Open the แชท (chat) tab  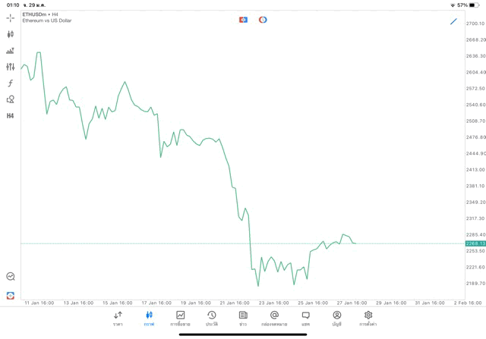pyautogui.click(x=305, y=319)
